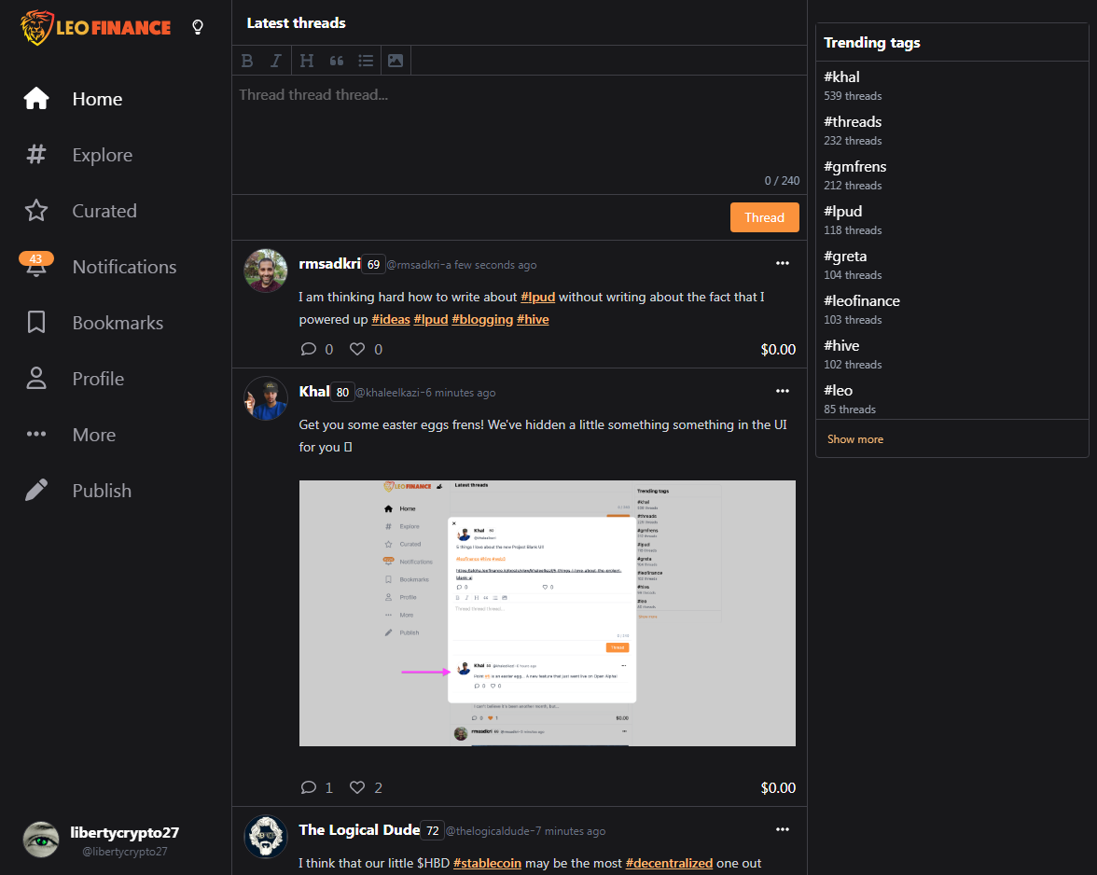
Task: Click the Profile person icon
Action: pyautogui.click(x=36, y=379)
